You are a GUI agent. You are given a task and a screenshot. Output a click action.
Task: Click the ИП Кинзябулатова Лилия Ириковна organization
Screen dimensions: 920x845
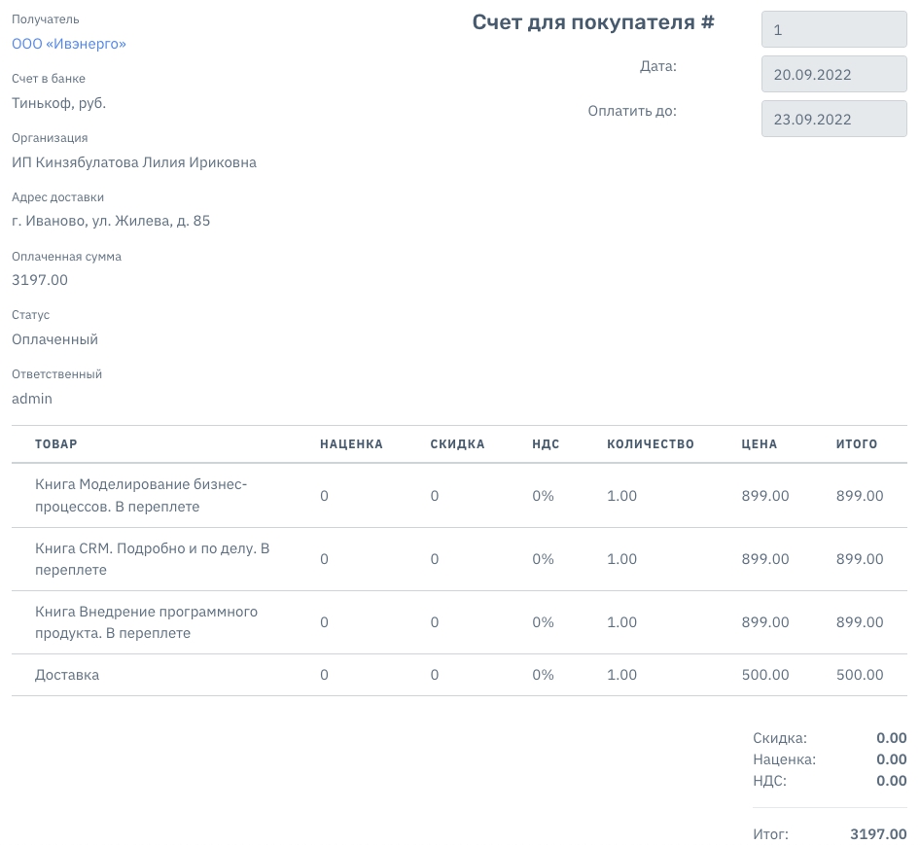pos(134,162)
